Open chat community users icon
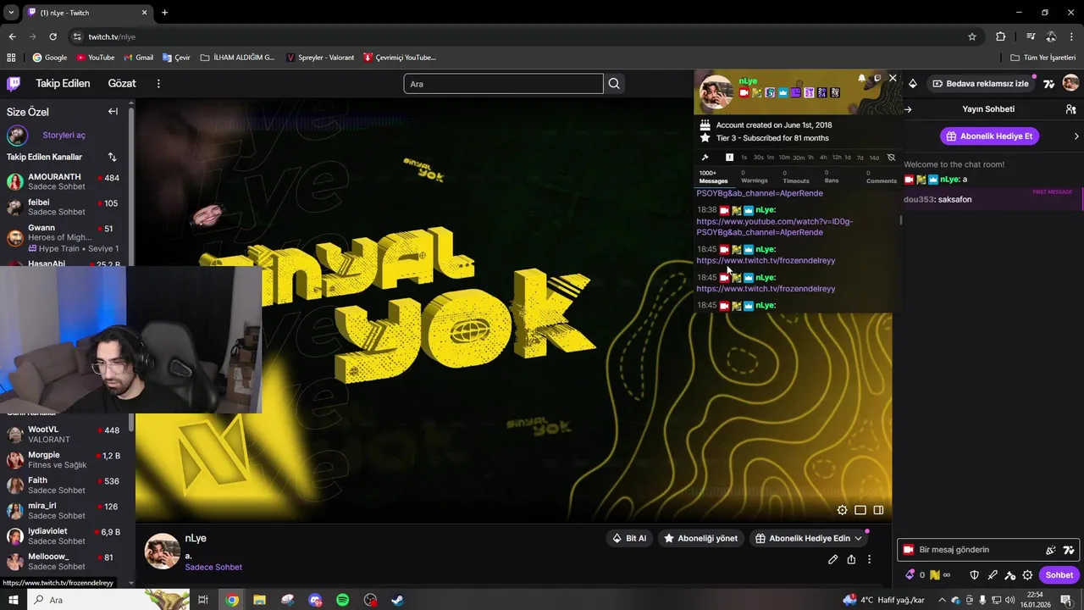The width and height of the screenshot is (1084, 610). tap(1070, 109)
